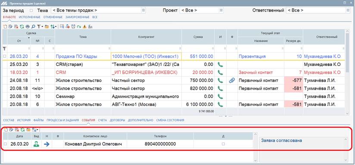
Task: Click the green forward arrow toolbar icon
Action: (x=79, y=26)
